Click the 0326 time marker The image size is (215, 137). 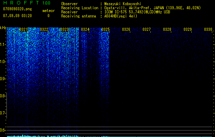126,29
